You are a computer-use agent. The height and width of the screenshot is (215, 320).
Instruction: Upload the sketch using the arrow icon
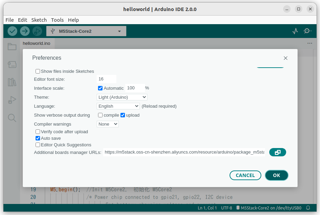click(x=25, y=31)
